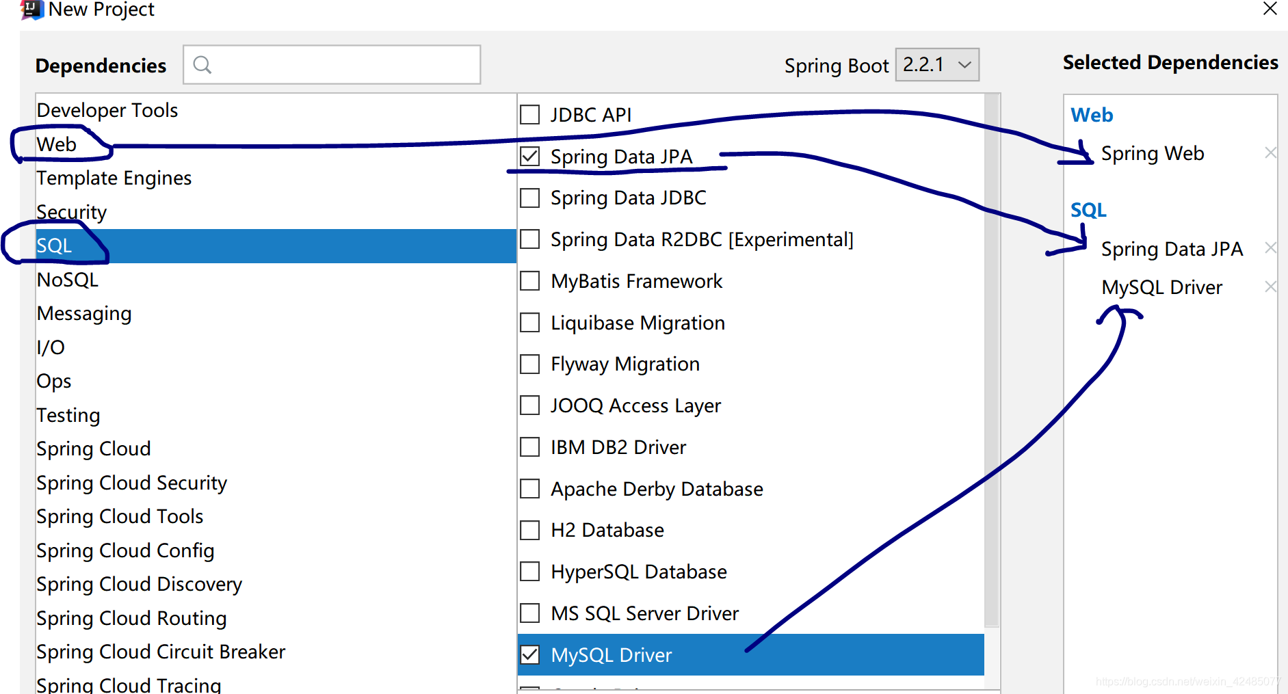Open the Spring Cloud category
This screenshot has height=694, width=1288.
(x=276, y=449)
